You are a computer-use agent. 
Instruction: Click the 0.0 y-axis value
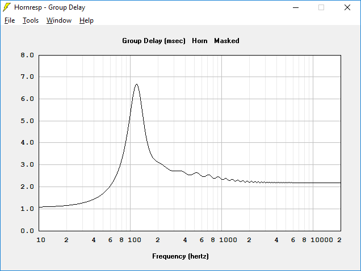coord(27,231)
